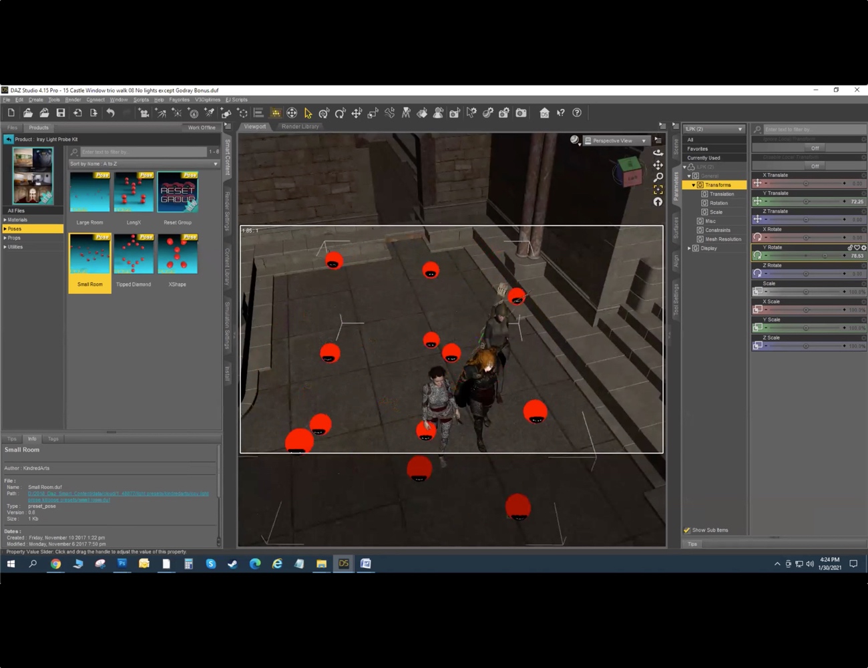Click the DAZ store home icon
Screen dimensions: 868x668
pyautogui.click(x=544, y=113)
